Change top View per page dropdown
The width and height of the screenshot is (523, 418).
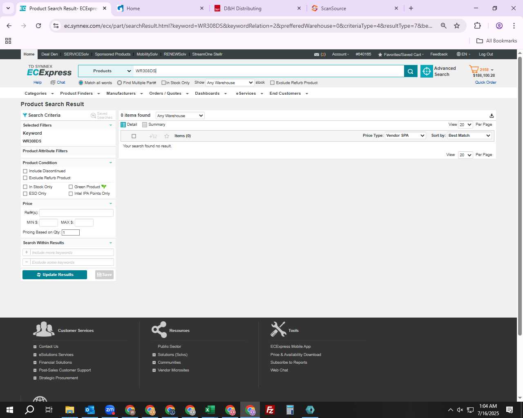point(465,125)
